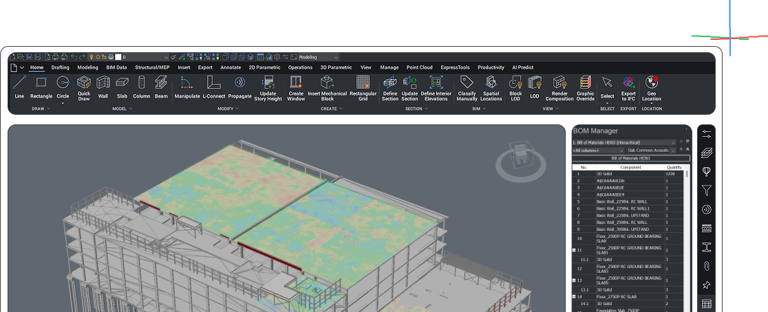Click the pin icon in sidebar
Image resolution: width=768 pixels, height=312 pixels.
[x=706, y=285]
